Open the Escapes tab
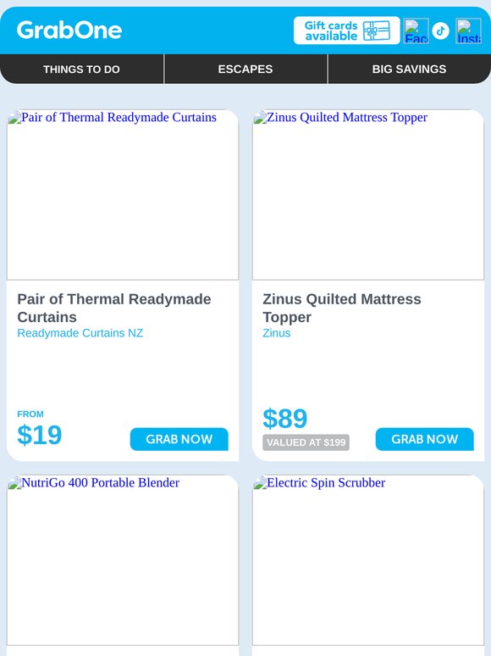491x656 pixels. click(x=245, y=69)
